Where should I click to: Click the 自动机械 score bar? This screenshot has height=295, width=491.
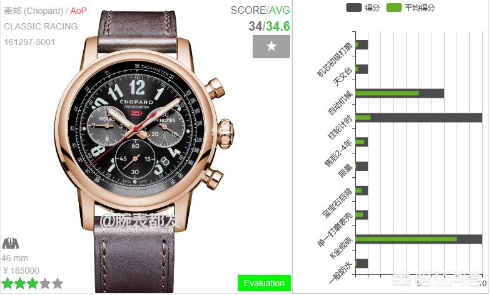point(400,93)
